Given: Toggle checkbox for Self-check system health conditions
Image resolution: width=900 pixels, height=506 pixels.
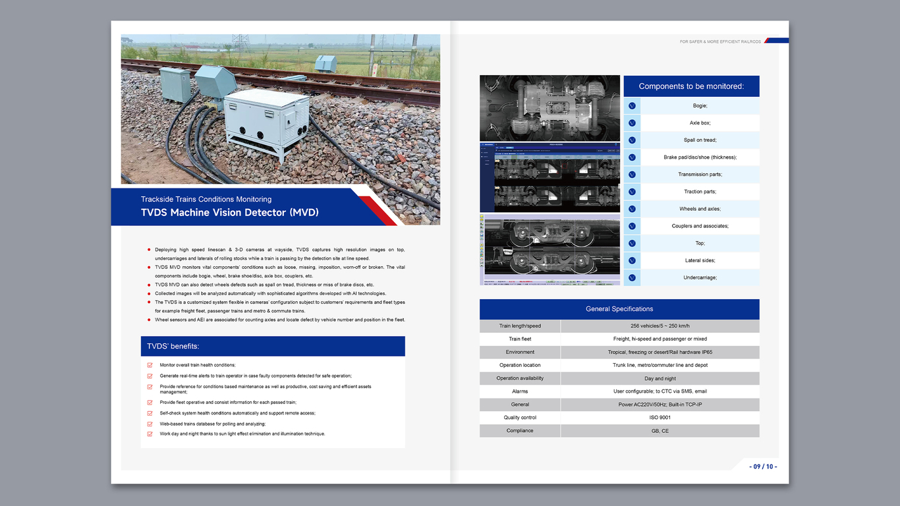Looking at the screenshot, I should click(x=150, y=413).
